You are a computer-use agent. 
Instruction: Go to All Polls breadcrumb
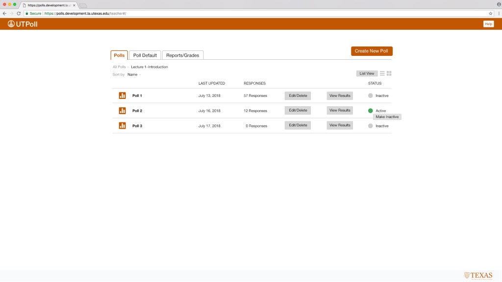point(119,67)
